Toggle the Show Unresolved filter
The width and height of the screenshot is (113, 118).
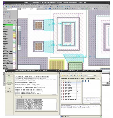click(90, 78)
